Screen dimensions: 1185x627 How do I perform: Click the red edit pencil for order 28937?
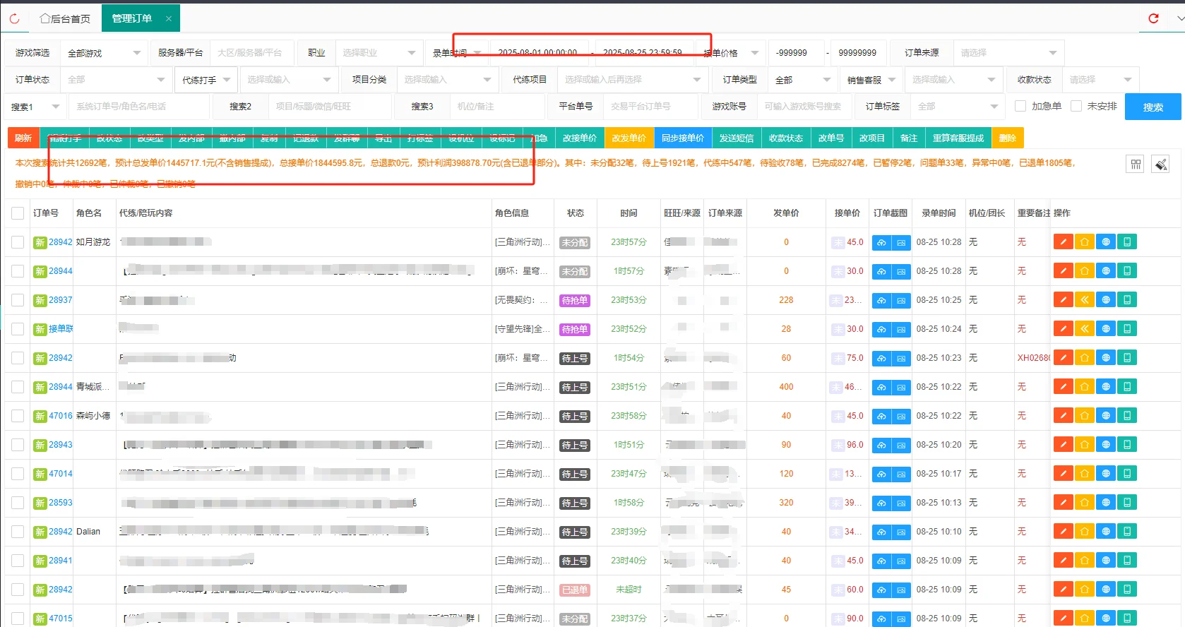[x=1064, y=300]
